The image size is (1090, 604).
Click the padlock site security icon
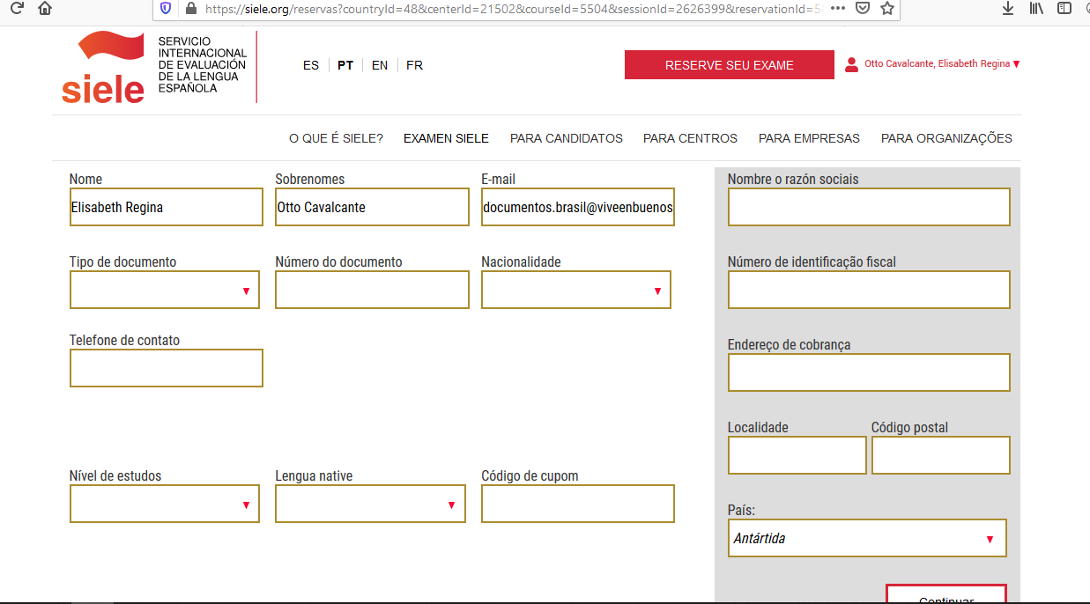point(190,9)
